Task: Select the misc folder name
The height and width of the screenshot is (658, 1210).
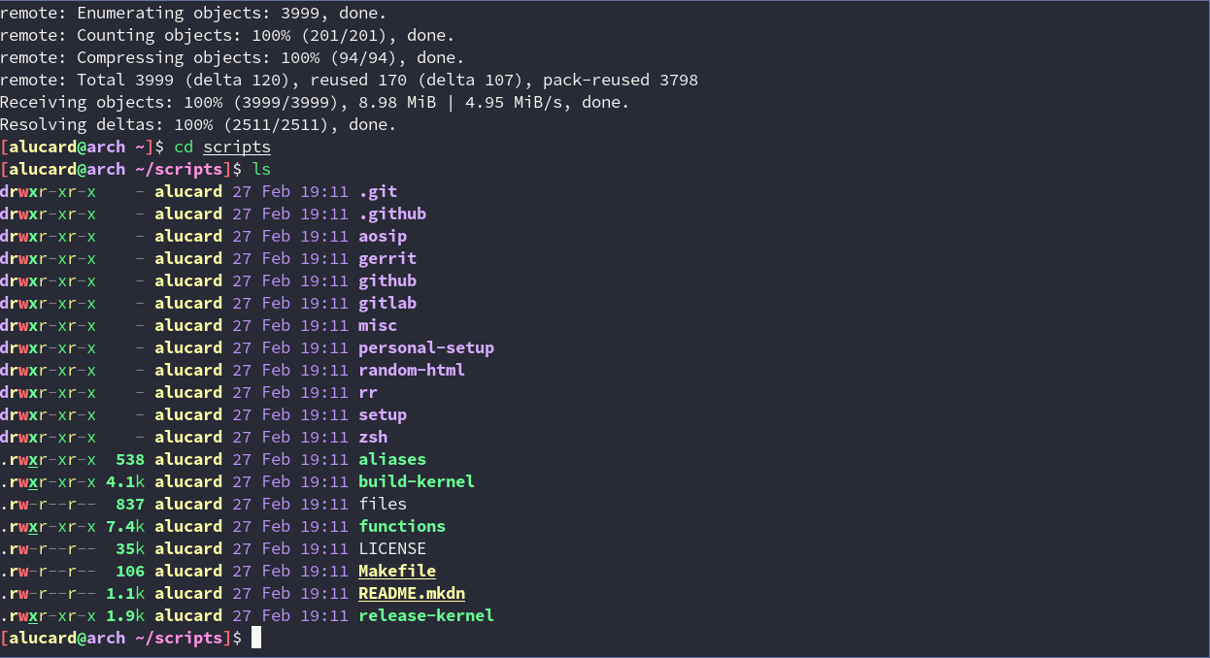Action: (x=378, y=326)
